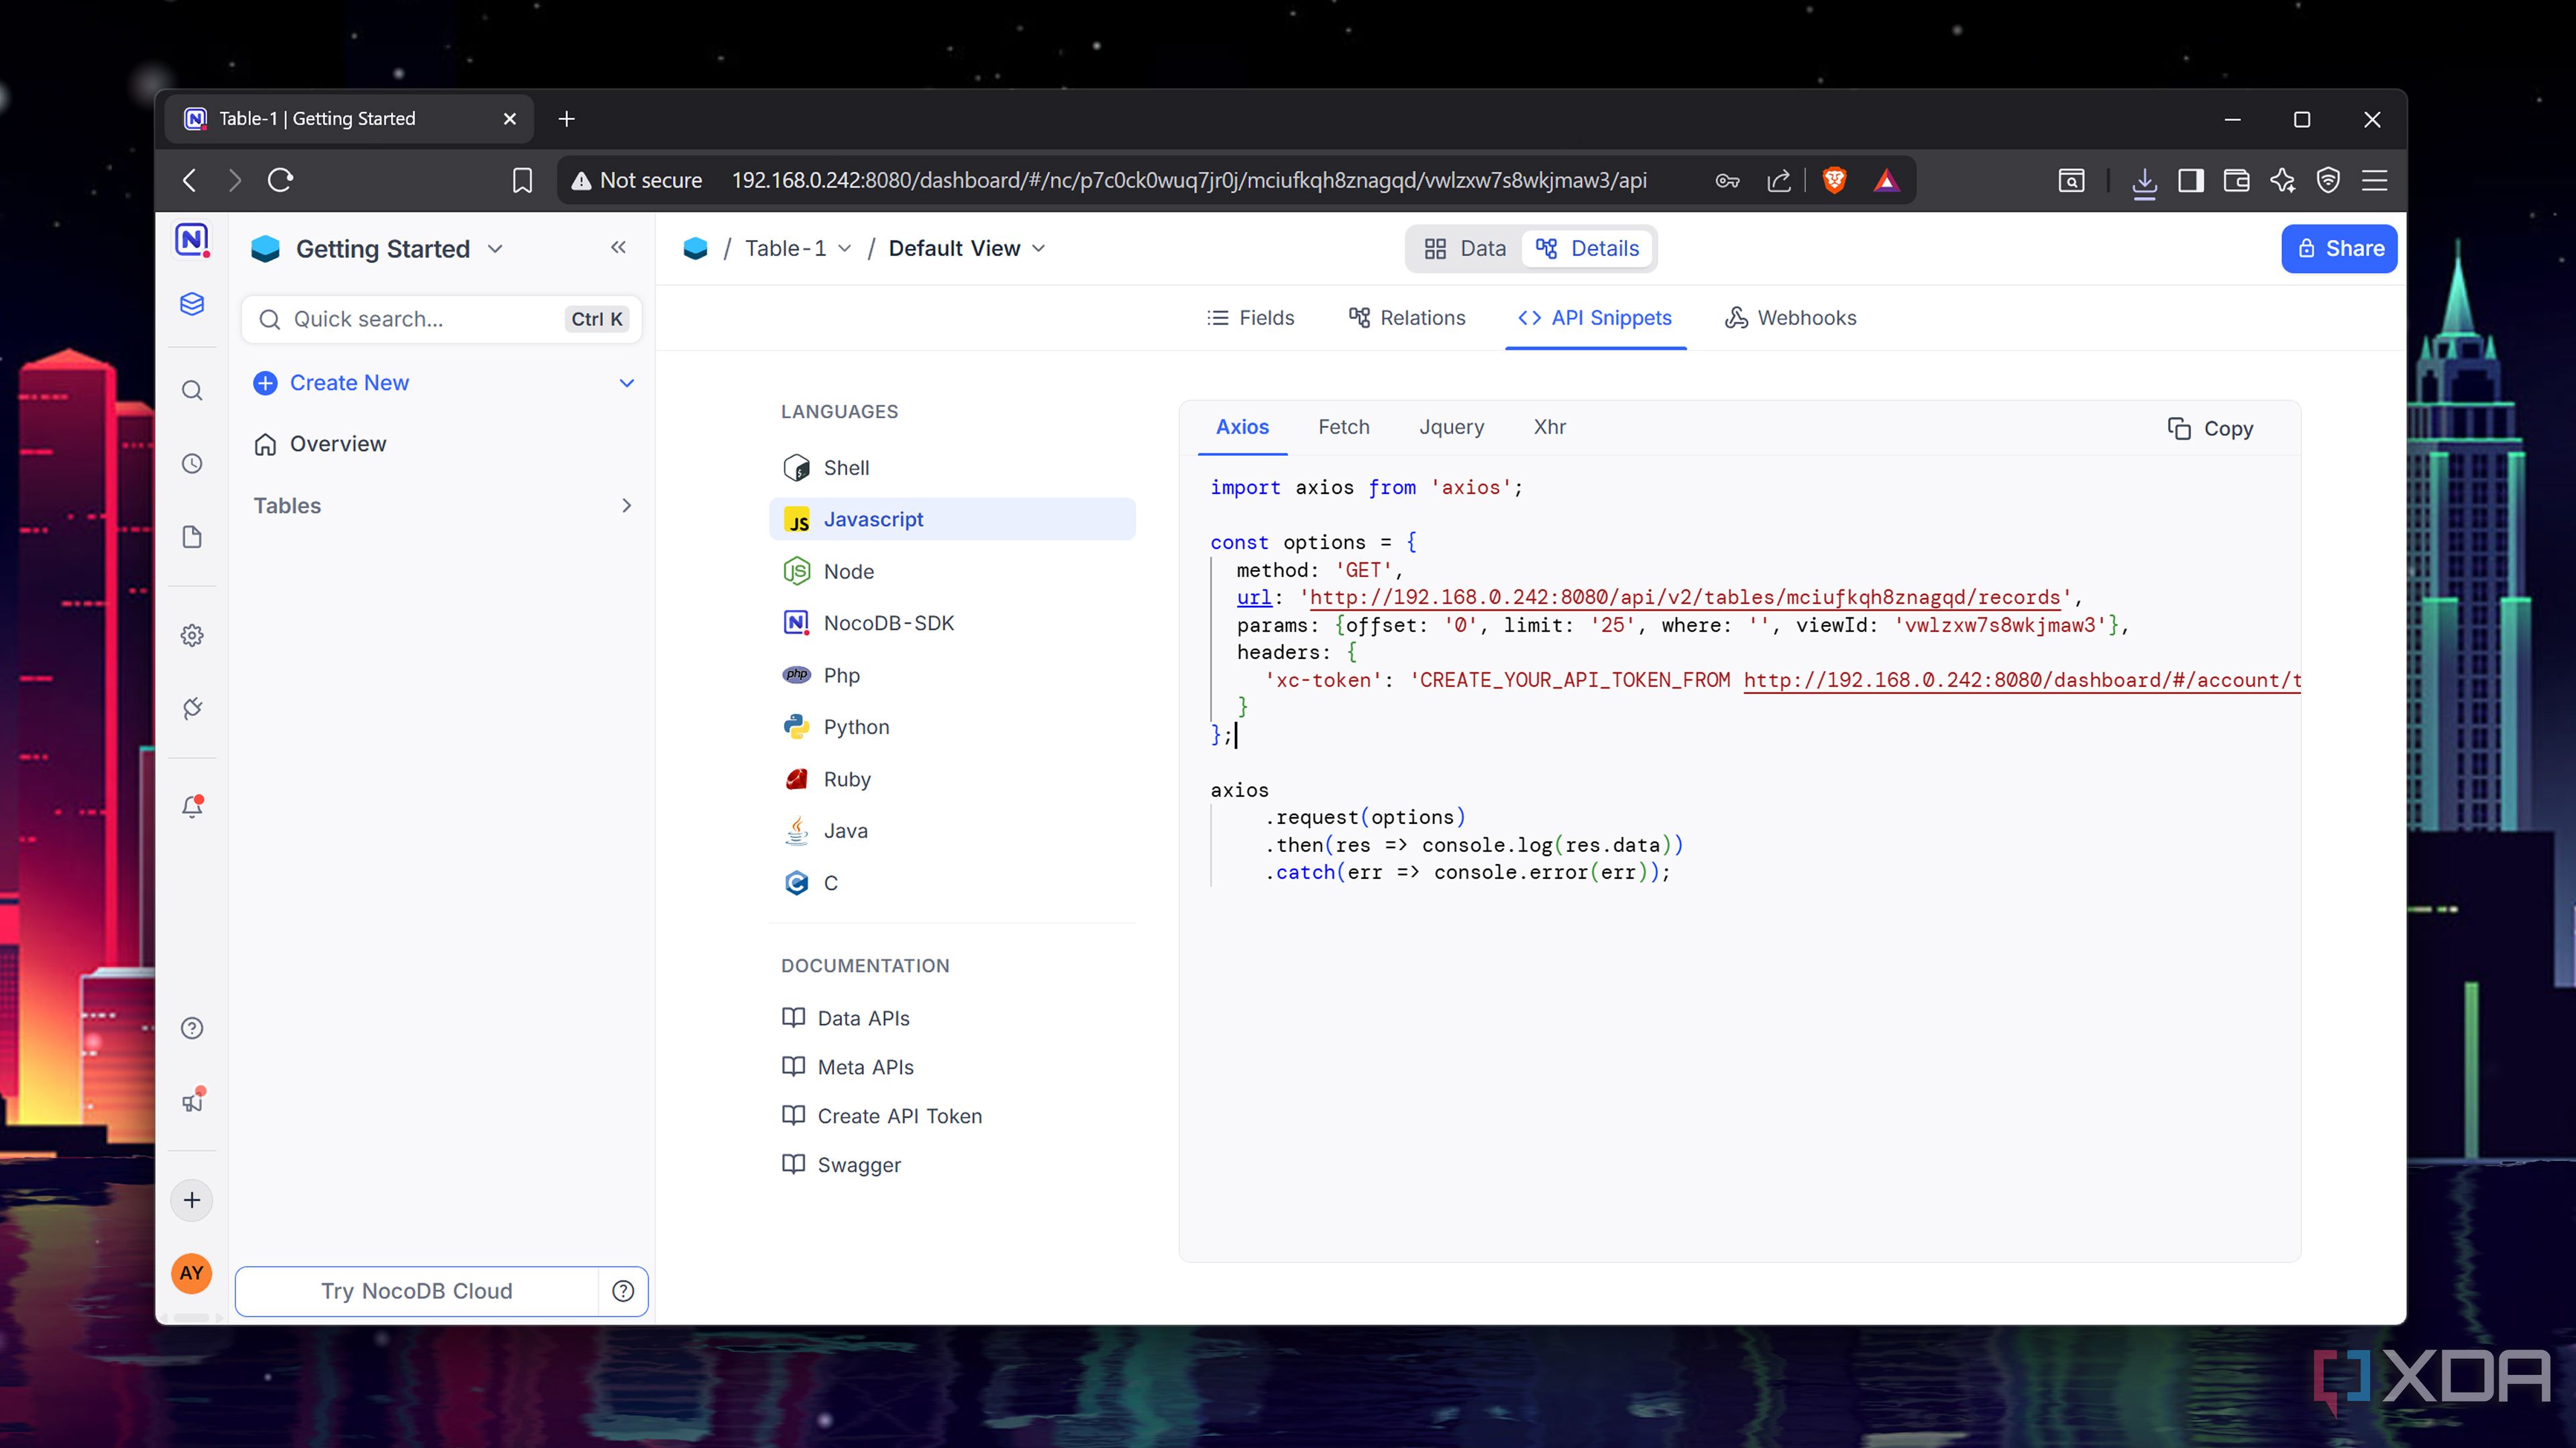This screenshot has width=2576, height=1448.
Task: Click the browser reload icon
Action: [280, 180]
